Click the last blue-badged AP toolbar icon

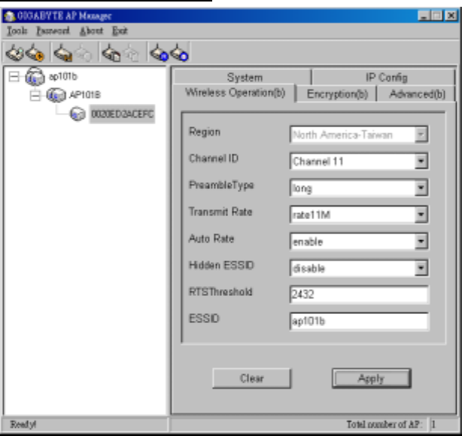(x=179, y=53)
